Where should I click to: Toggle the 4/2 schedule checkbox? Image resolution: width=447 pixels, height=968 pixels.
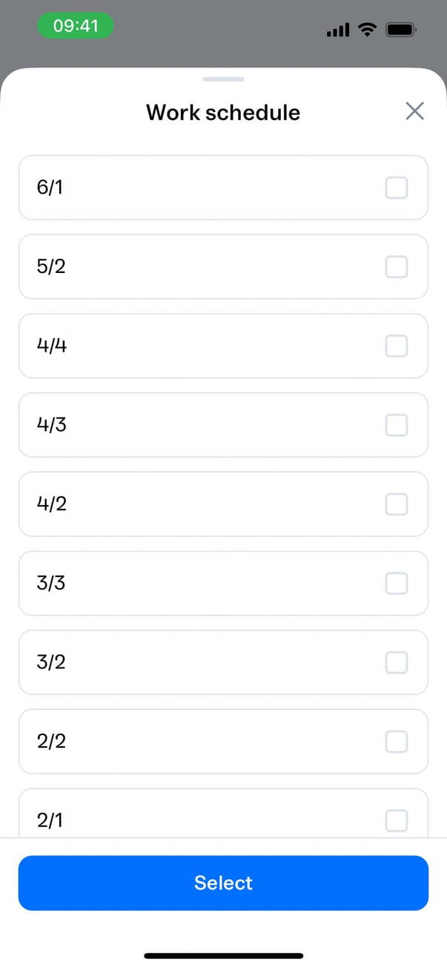point(397,504)
